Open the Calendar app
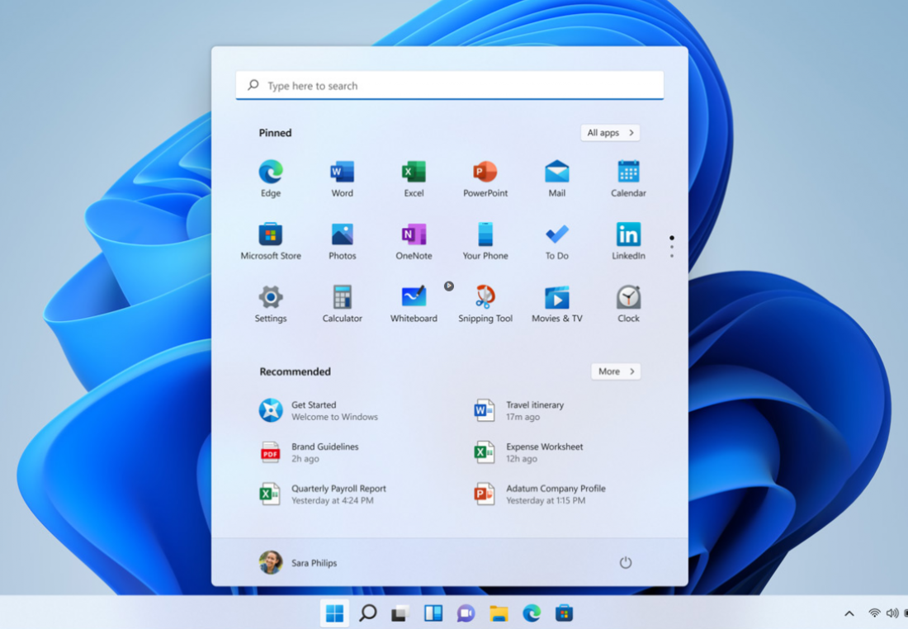 click(x=628, y=178)
